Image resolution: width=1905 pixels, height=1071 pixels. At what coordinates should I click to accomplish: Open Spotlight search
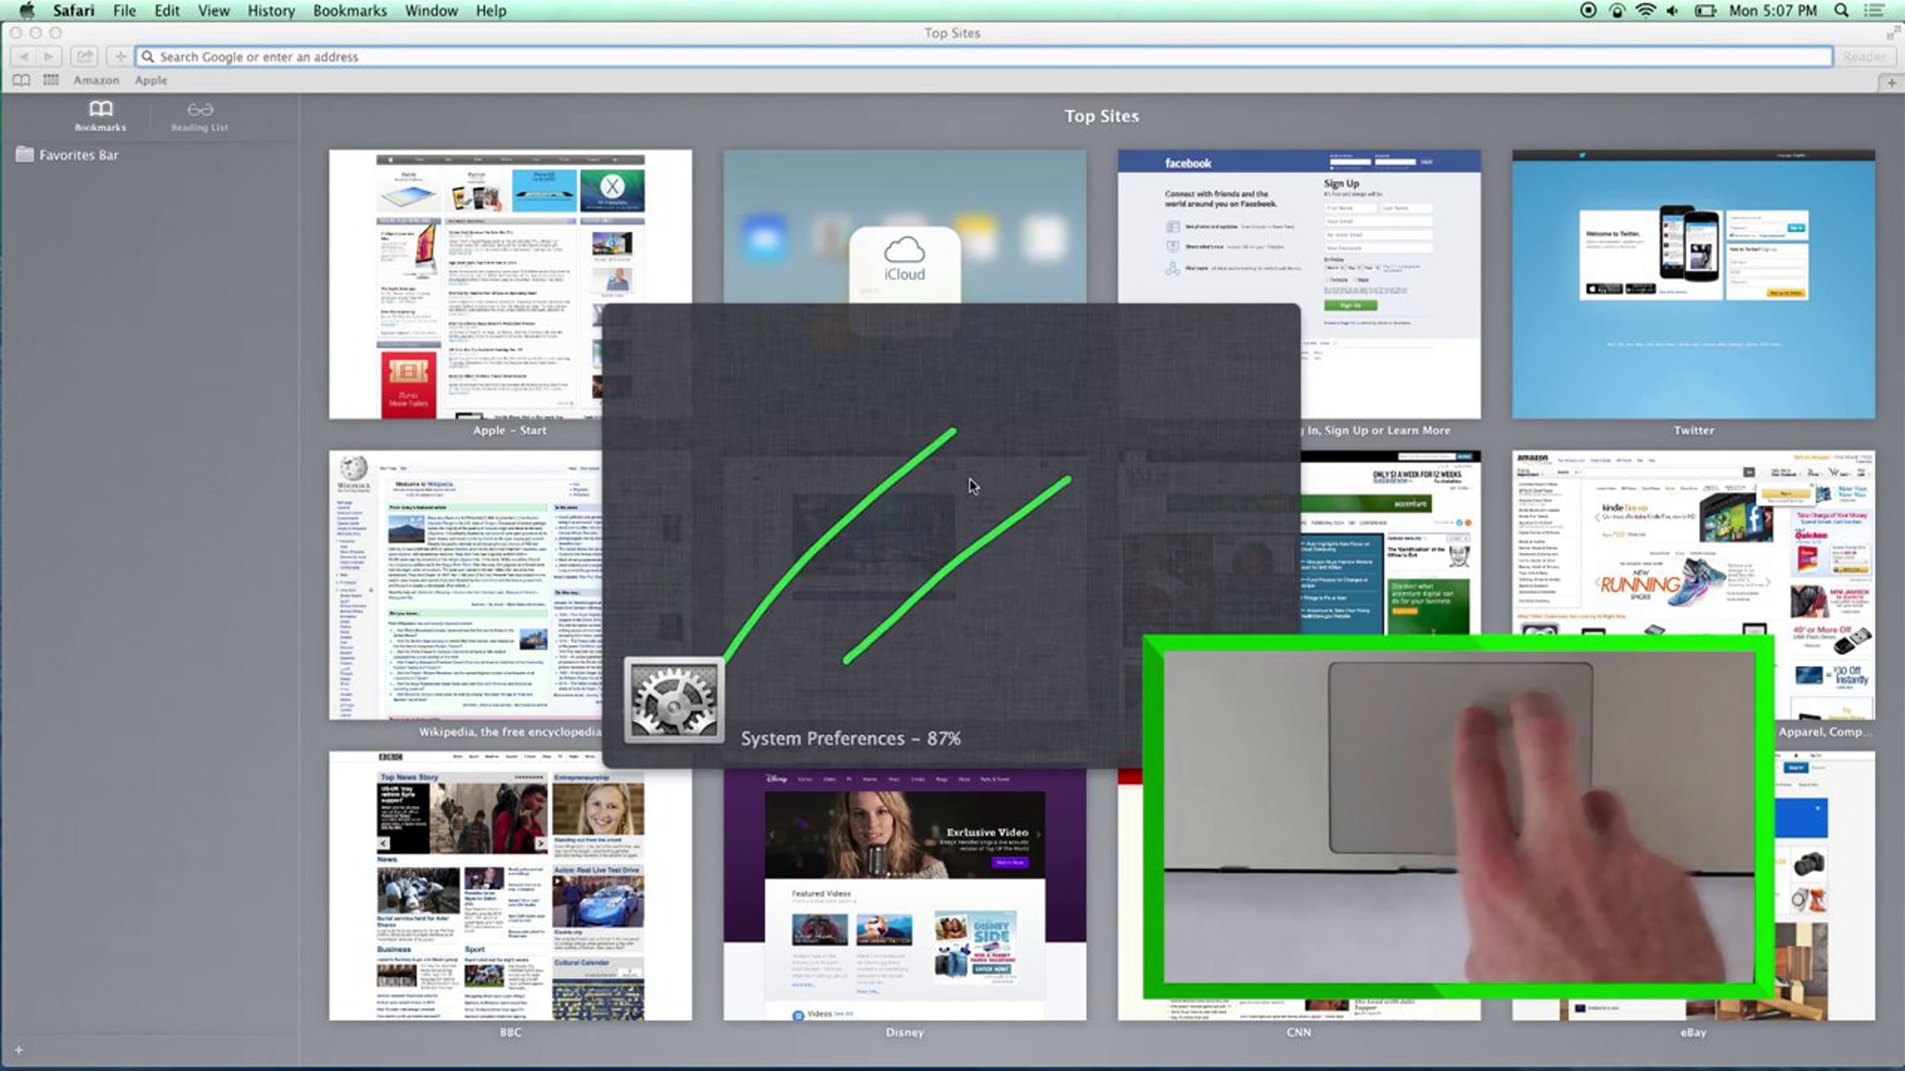[1842, 10]
